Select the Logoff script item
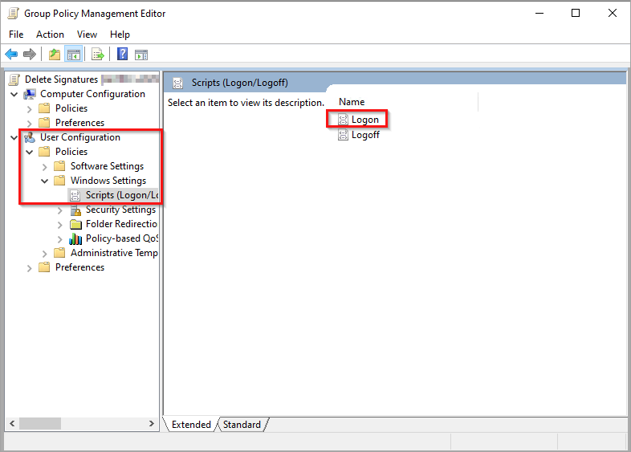This screenshot has height=452, width=631. click(365, 135)
